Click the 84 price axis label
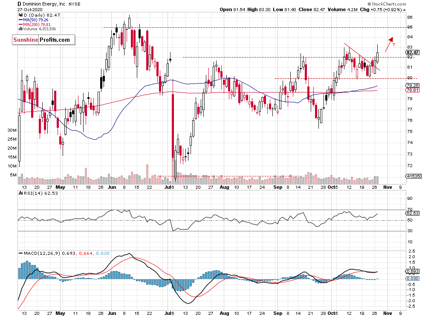Image resolution: width=422 pixels, height=317 pixels. [x=410, y=37]
